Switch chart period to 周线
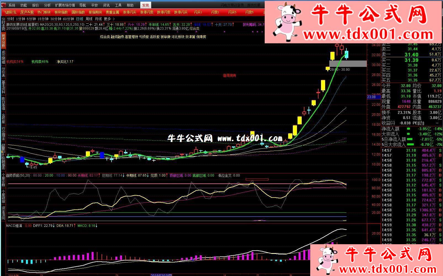This screenshot has height=276, width=443. [x=89, y=19]
